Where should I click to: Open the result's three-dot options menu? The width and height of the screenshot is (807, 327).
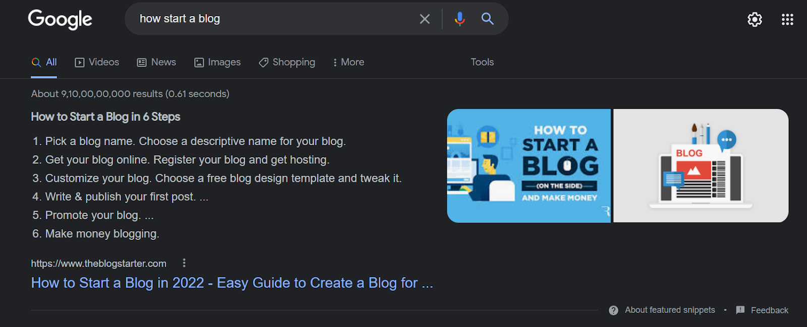[184, 263]
